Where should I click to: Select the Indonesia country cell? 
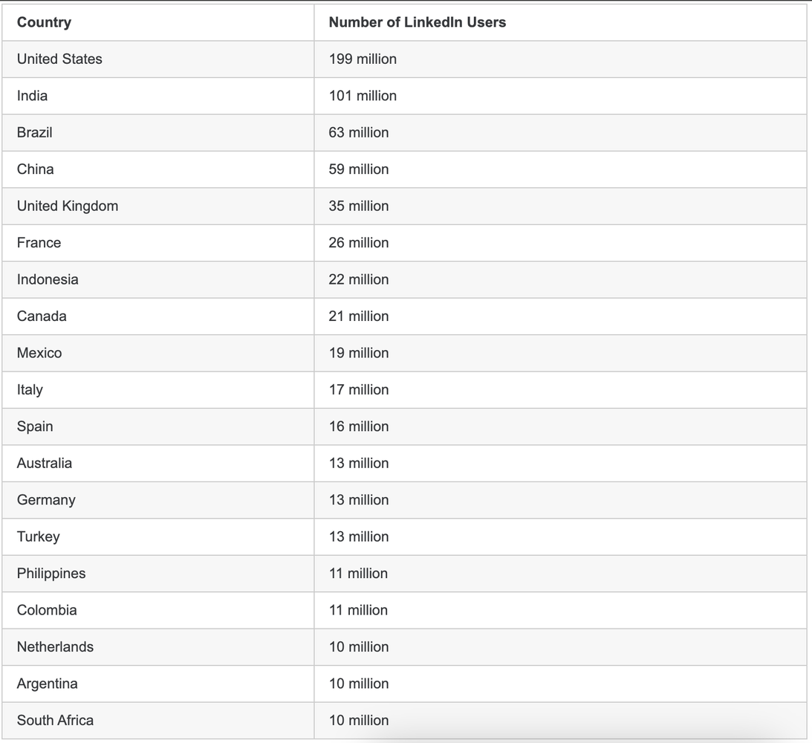pyautogui.click(x=48, y=279)
